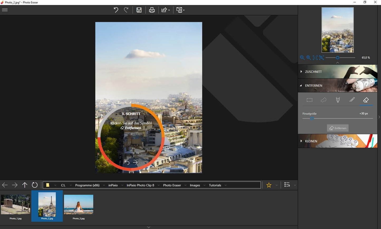Click the undo arrow in top toolbar

click(116, 10)
